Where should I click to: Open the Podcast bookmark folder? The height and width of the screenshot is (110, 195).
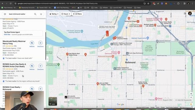pos(128,8)
